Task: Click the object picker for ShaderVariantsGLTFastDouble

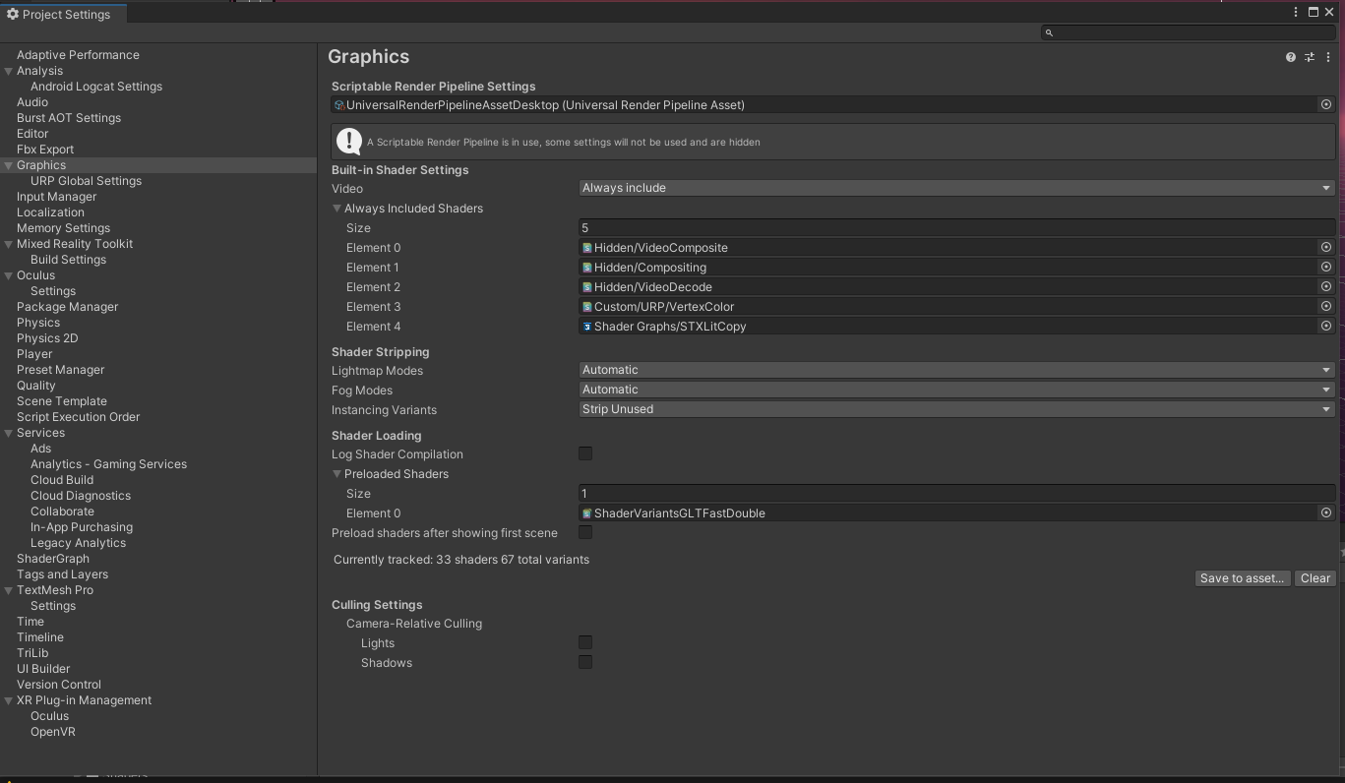Action: click(x=1325, y=512)
